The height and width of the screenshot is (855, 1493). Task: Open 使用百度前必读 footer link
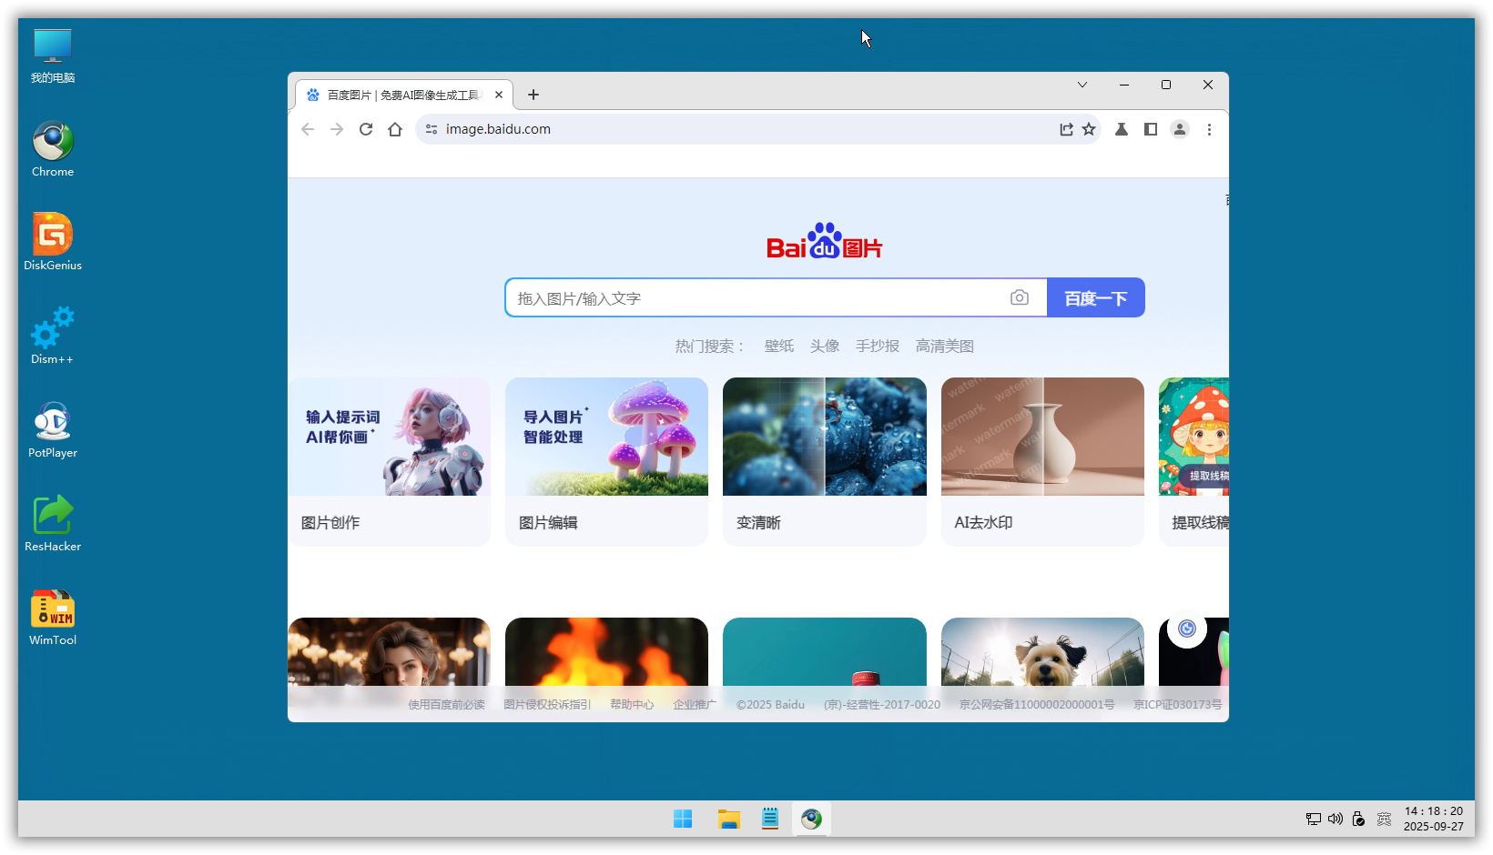pyautogui.click(x=446, y=705)
